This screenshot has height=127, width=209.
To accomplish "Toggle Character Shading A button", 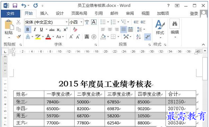I will pos(87,37).
